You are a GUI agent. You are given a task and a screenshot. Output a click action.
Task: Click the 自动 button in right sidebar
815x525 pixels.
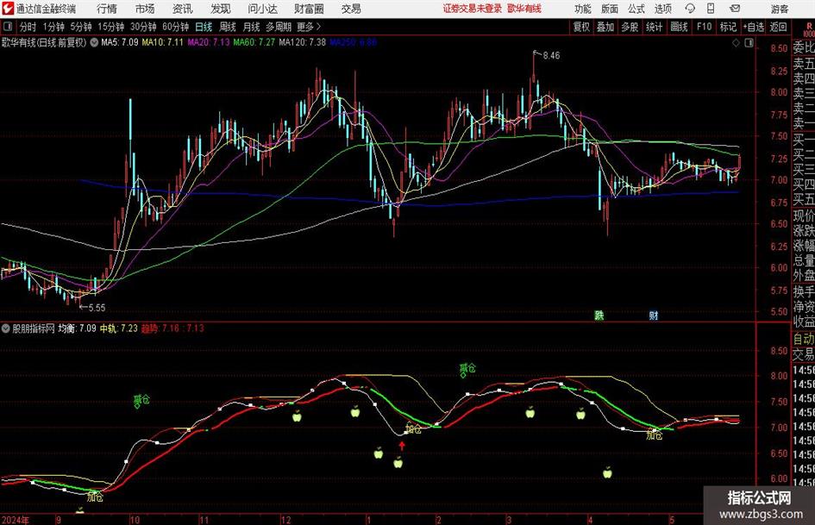(804, 339)
